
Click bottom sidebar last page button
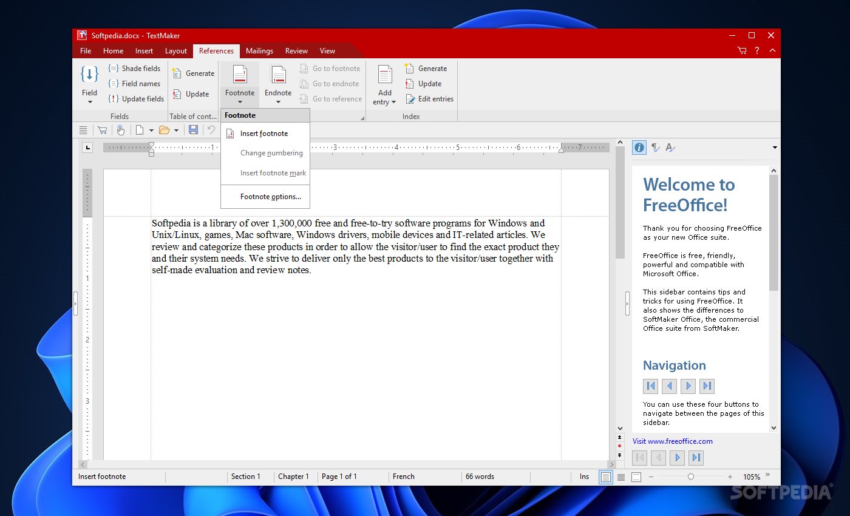pos(696,458)
